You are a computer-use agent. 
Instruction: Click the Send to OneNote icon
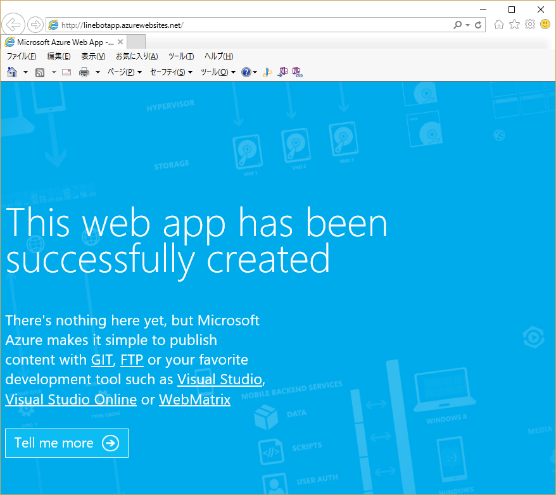pos(282,72)
